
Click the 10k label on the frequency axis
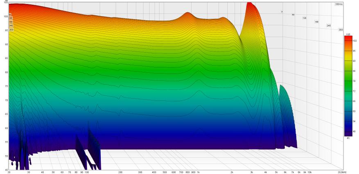pos(309,172)
